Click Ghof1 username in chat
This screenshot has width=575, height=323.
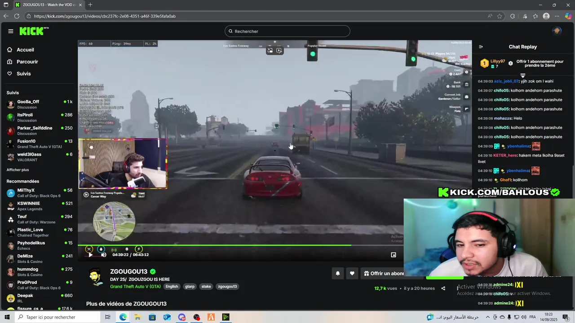[x=505, y=180]
